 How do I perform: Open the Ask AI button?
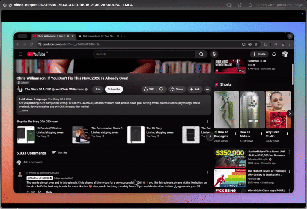(x=195, y=89)
